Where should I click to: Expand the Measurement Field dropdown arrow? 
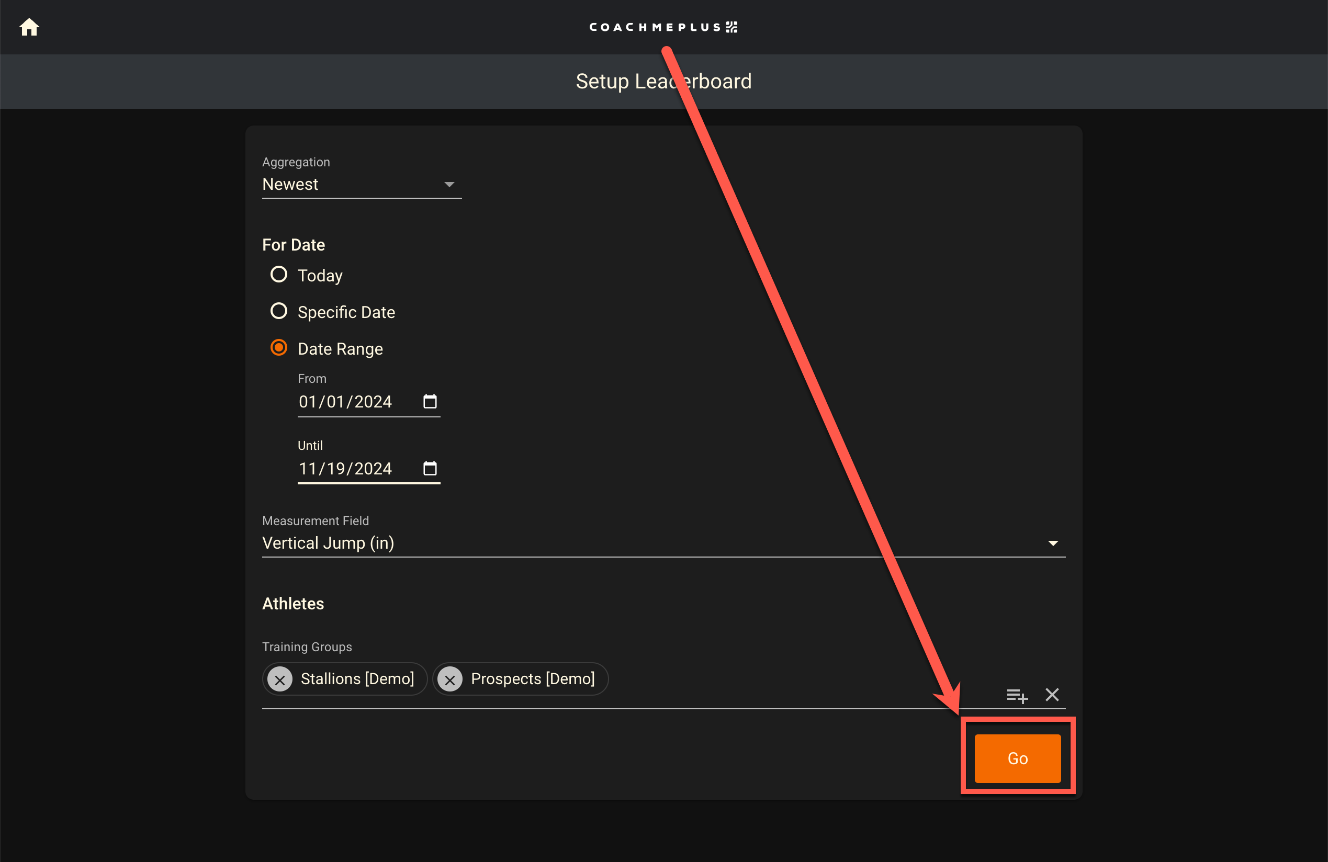coord(1053,543)
